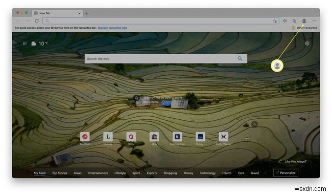The width and height of the screenshot is (332, 194).
Task: Click the magnifier in the web search box
Action: [x=240, y=58]
